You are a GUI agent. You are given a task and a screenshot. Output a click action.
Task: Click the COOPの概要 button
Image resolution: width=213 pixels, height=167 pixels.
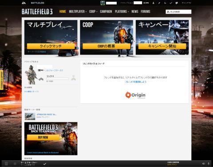coord(106,46)
